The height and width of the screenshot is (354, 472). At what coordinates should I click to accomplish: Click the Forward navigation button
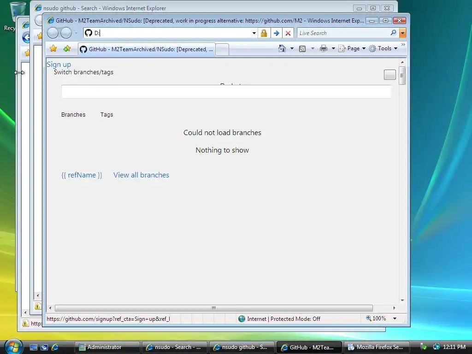(66, 33)
